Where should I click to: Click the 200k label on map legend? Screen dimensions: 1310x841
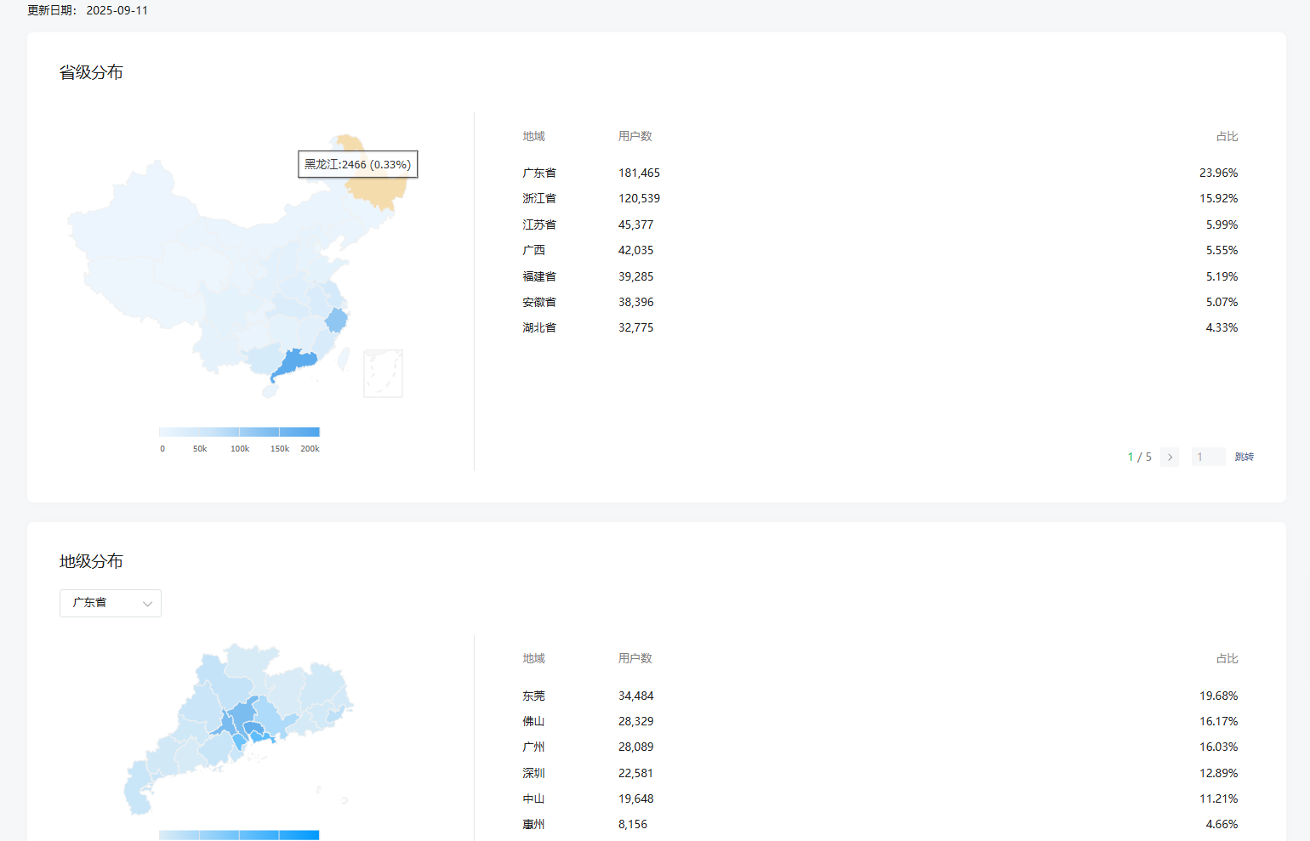coord(310,449)
